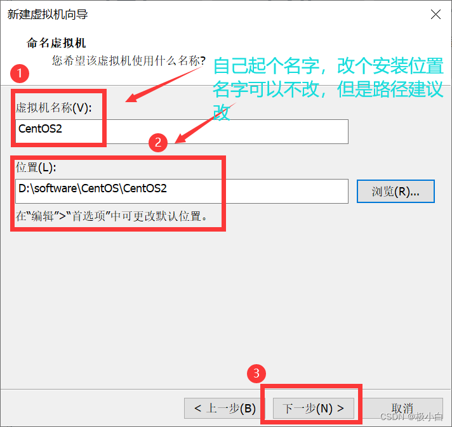Click the red circle marker numbered 2
The image size is (452, 427).
157,143
